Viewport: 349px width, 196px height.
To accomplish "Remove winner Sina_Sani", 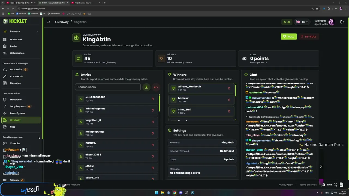I will 229,111.
